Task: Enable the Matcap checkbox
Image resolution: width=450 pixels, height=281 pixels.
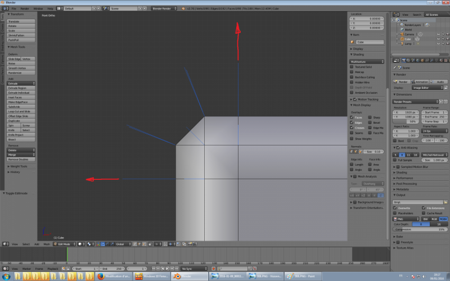Action: 352,72
